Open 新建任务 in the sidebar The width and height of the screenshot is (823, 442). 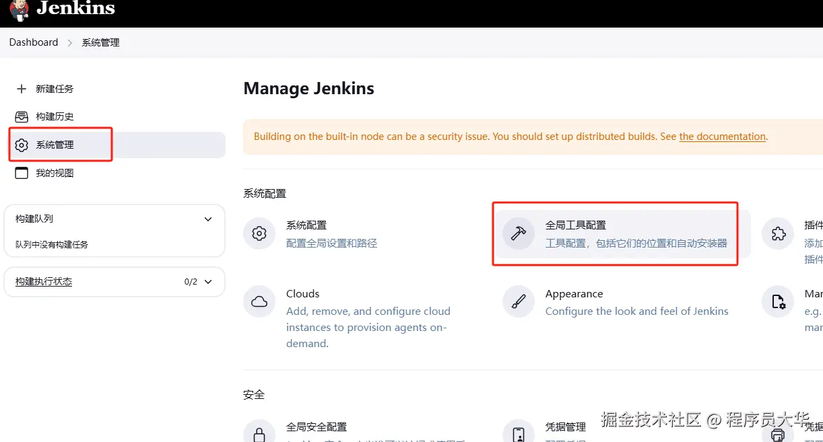coord(55,89)
